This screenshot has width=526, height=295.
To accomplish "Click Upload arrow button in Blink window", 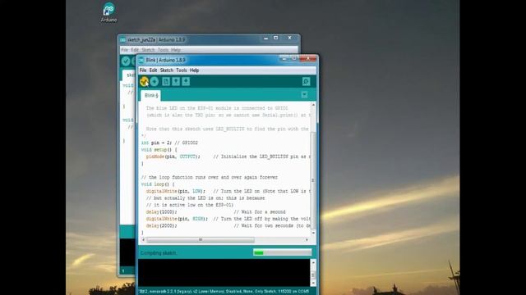I will pyautogui.click(x=155, y=81).
